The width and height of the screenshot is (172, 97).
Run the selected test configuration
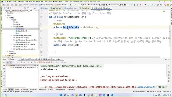[x=131, y=5]
